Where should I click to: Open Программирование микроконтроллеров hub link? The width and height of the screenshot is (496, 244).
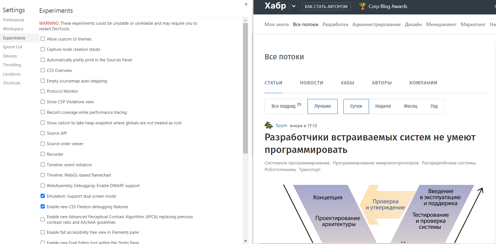pos(376,163)
